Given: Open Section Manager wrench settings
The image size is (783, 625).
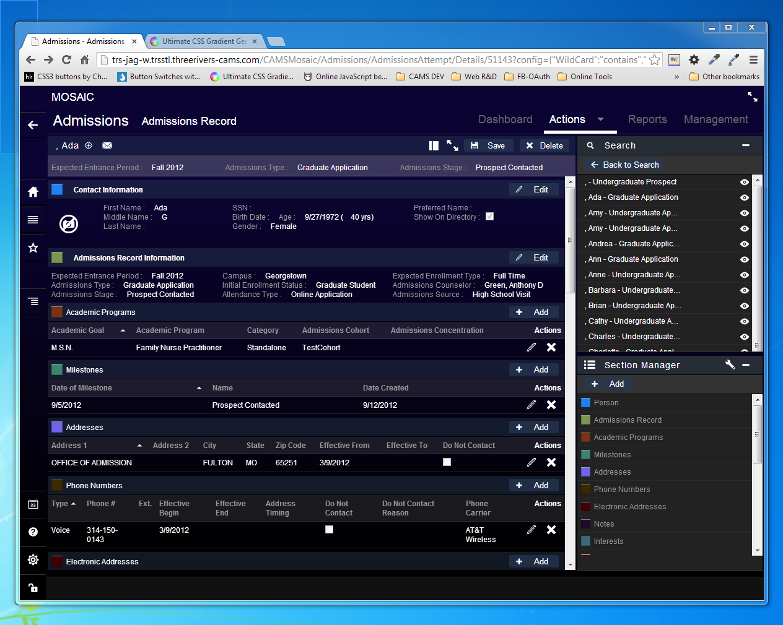Looking at the screenshot, I should [x=730, y=365].
